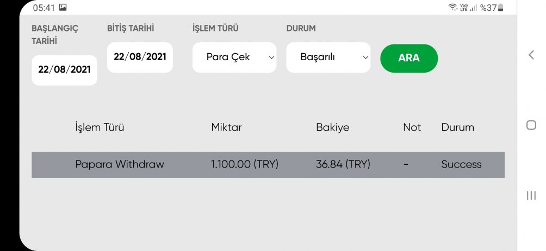Select the Papara Withdraw transaction row
This screenshot has height=251, width=546.
tap(268, 165)
